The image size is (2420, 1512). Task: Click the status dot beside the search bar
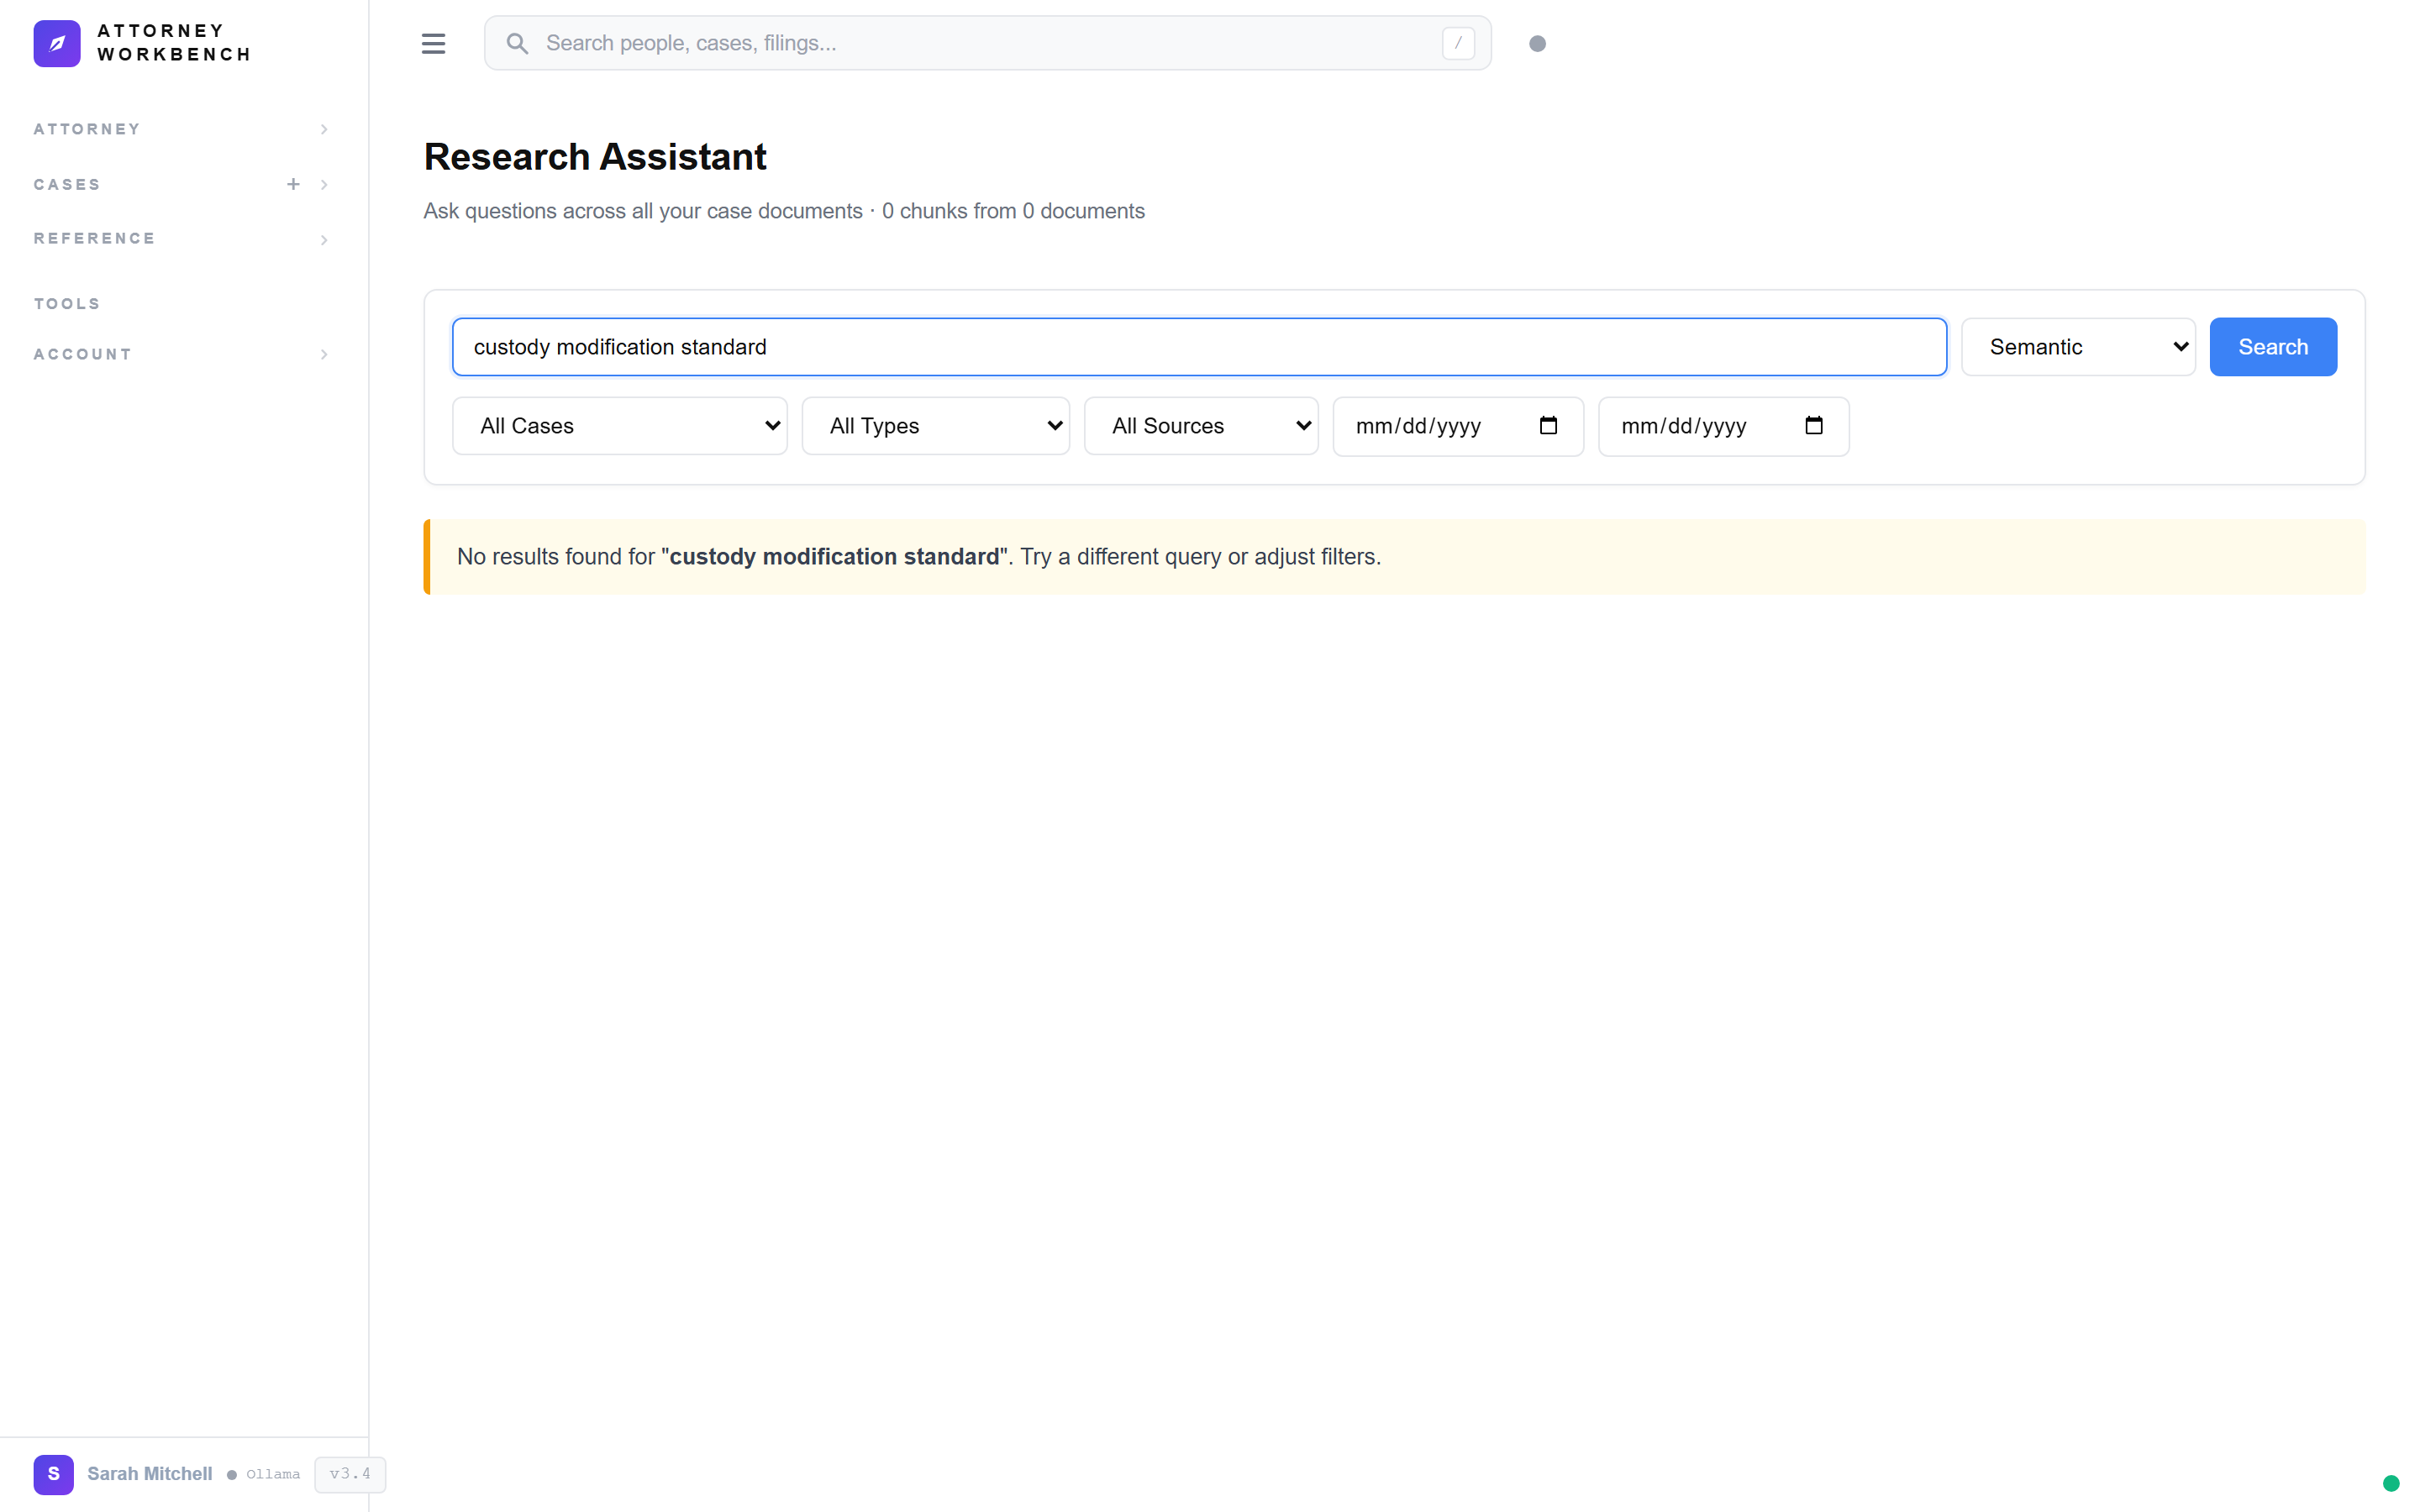1537,43
